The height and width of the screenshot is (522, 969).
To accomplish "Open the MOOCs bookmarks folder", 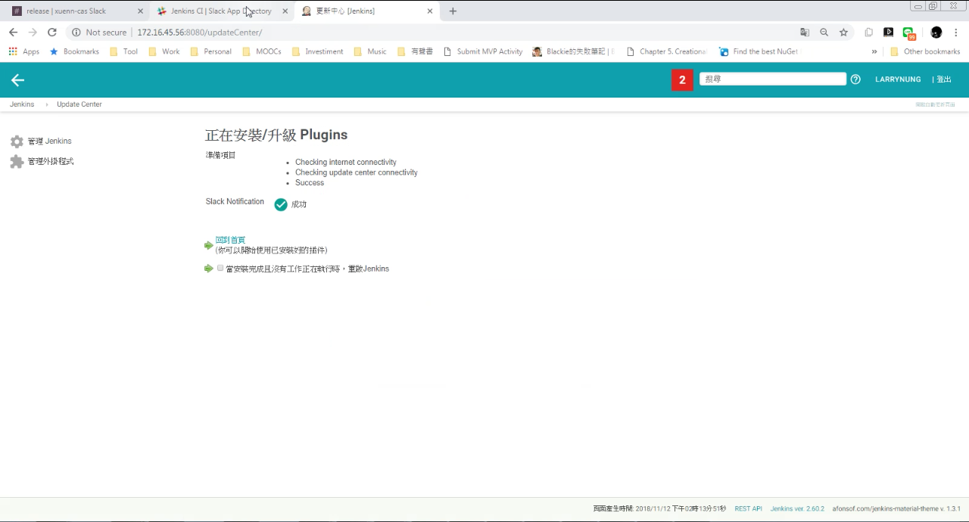I will click(x=262, y=51).
